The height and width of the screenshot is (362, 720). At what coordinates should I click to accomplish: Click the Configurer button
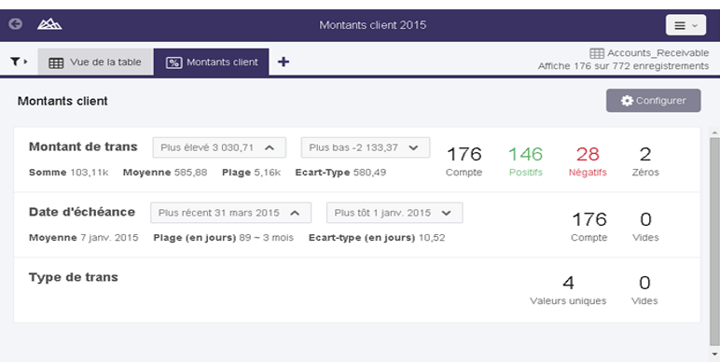tap(653, 101)
